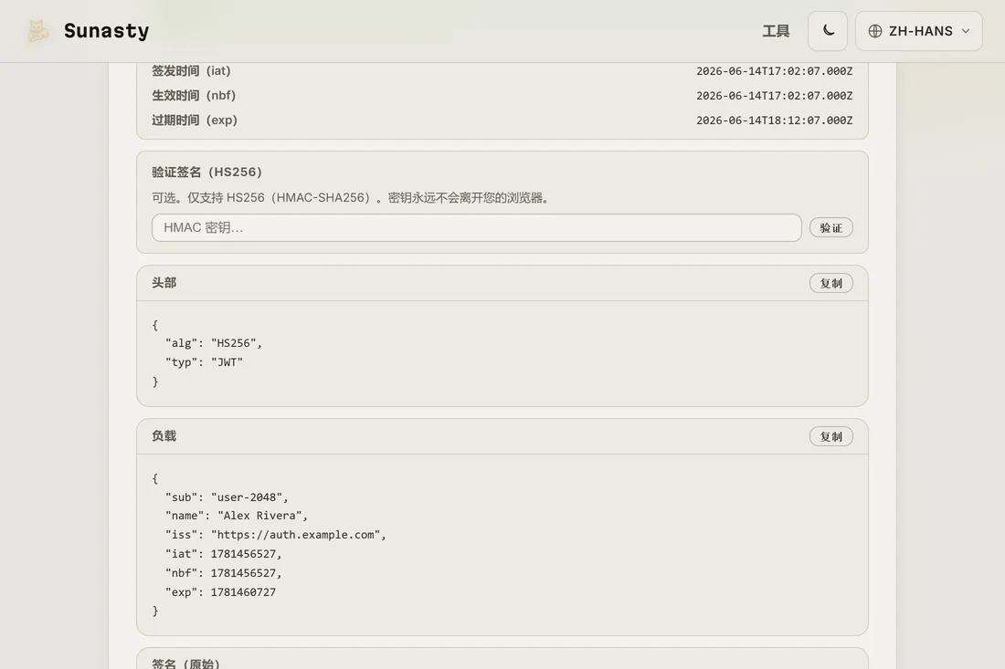Click the "iss" auth.example.com line
Viewport: 1005px width, 669px height.
276,535
